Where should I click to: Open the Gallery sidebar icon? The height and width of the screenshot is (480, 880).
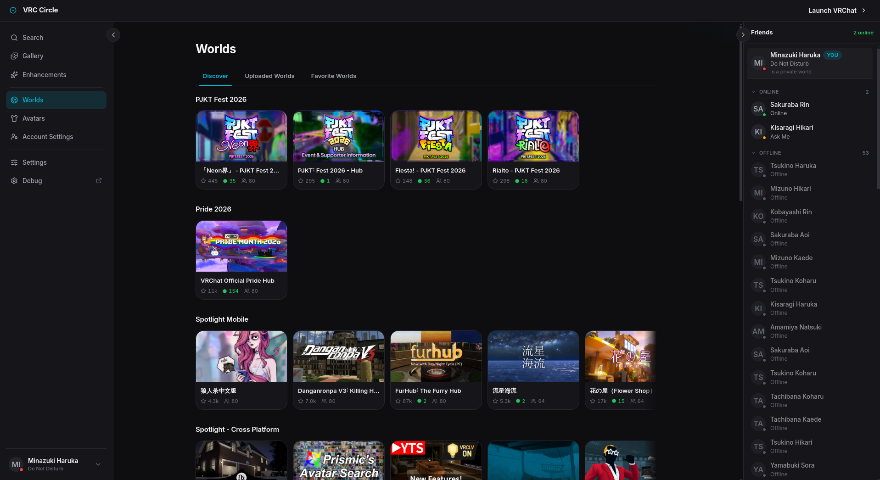point(14,56)
